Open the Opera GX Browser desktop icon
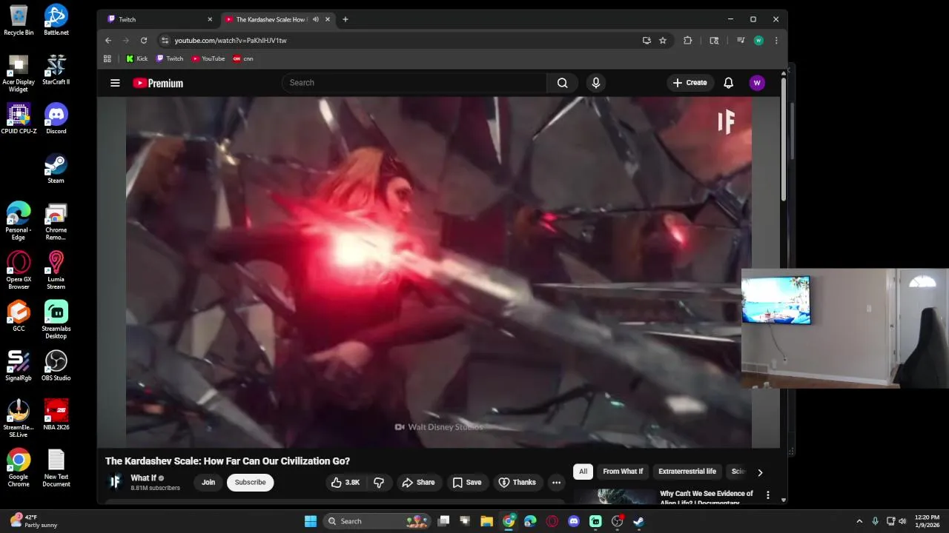This screenshot has height=533, width=949. pos(19,270)
